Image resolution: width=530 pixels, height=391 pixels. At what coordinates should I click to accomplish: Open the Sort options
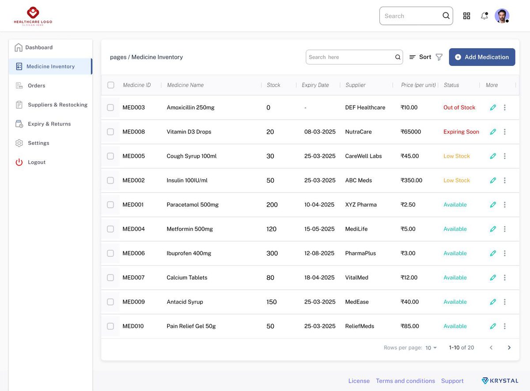pos(420,57)
